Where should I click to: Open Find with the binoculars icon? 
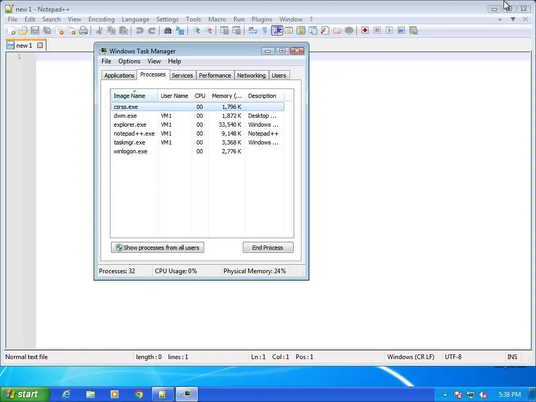click(167, 31)
